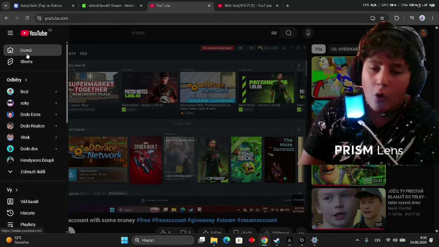Open the Chrome profile avatar
Screen dimensions: 439x247
422,18
